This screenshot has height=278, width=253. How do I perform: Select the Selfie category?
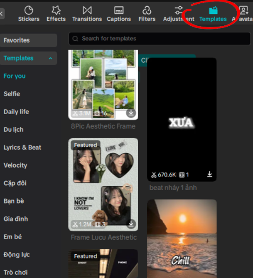pyautogui.click(x=12, y=94)
